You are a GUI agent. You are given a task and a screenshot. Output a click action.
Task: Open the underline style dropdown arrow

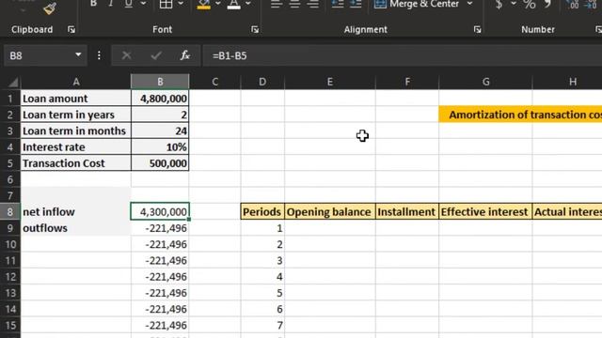pos(143,4)
